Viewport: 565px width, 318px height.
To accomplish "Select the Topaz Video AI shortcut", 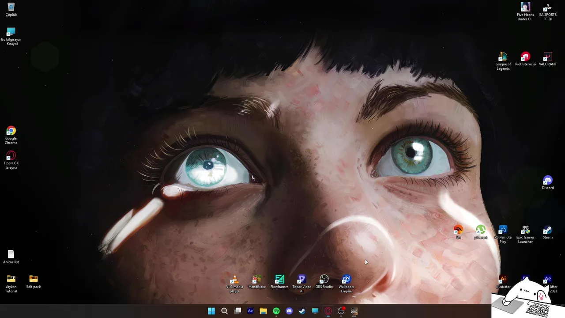I will tap(302, 284).
